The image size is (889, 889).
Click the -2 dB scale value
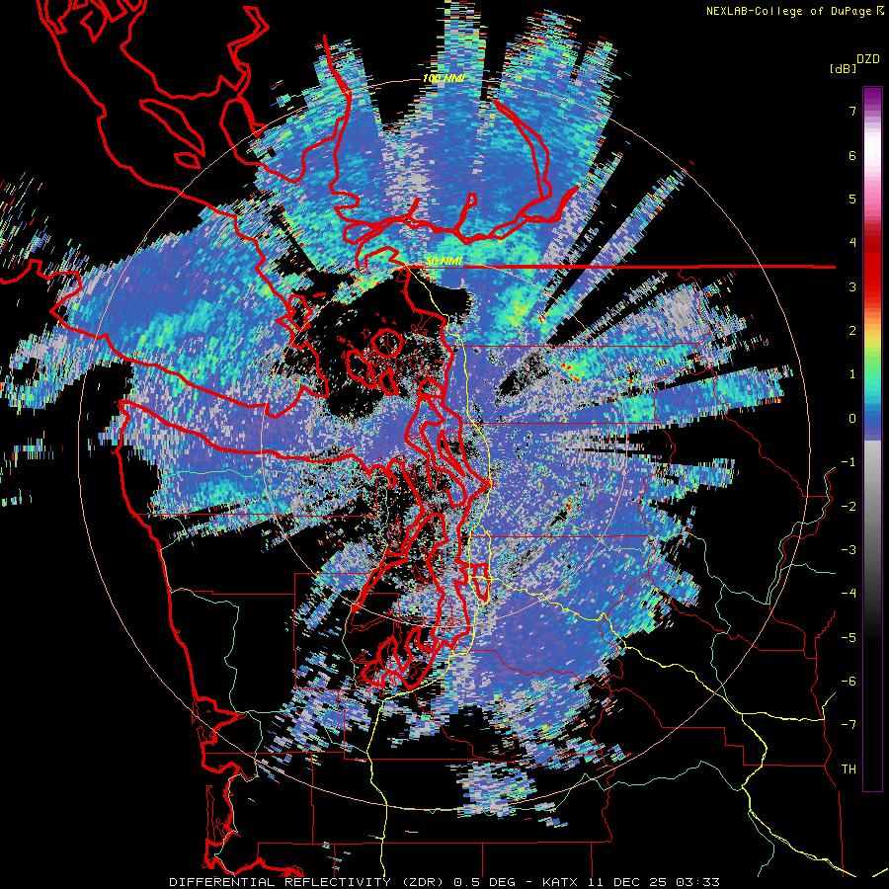point(849,507)
